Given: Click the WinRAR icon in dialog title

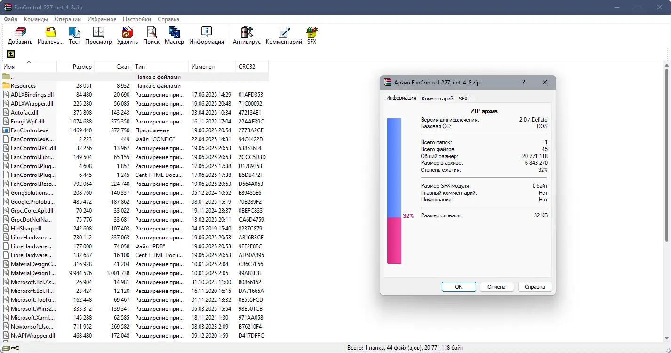Looking at the screenshot, I should click(x=388, y=82).
